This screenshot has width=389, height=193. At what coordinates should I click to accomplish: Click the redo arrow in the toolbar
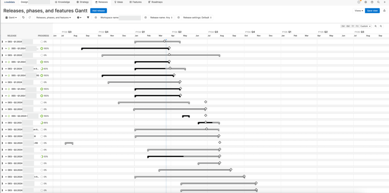coord(30,17)
